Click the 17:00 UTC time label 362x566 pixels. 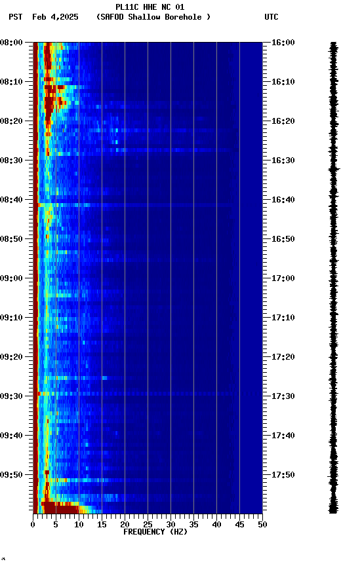point(283,278)
